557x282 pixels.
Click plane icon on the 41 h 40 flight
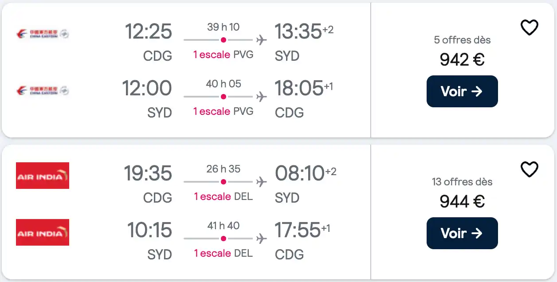[x=262, y=239]
